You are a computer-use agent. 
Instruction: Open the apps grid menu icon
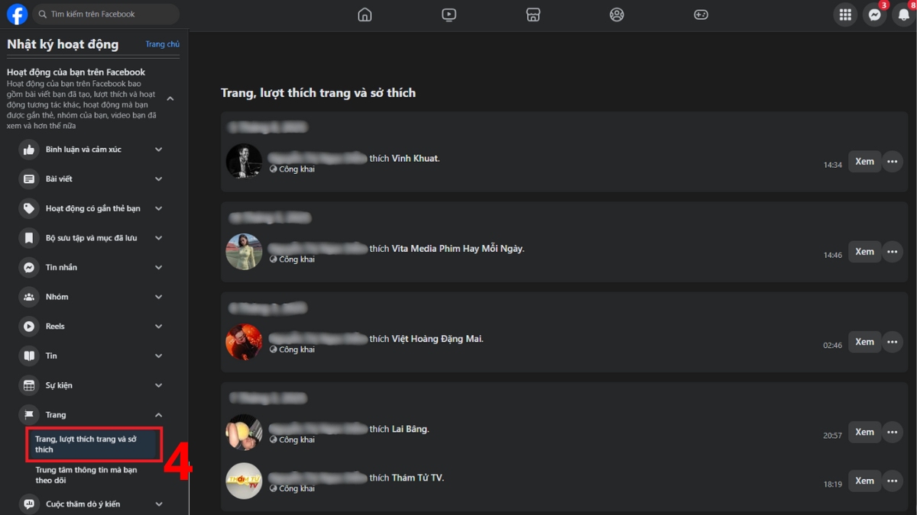845,14
